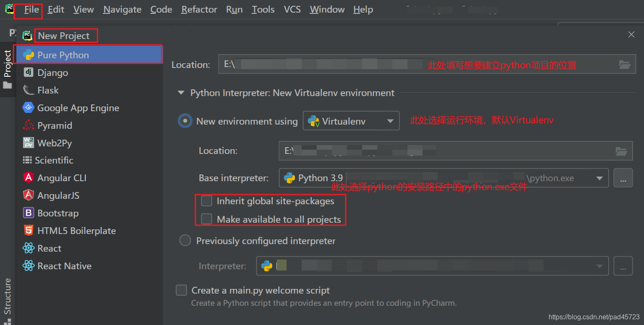
Task: Click the PyCharm logo in the menu bar
Action: click(9, 9)
